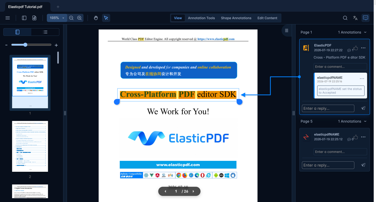Open the hamburger menu in top toolbar
This screenshot has width=376, height=202.
[x=8, y=18]
